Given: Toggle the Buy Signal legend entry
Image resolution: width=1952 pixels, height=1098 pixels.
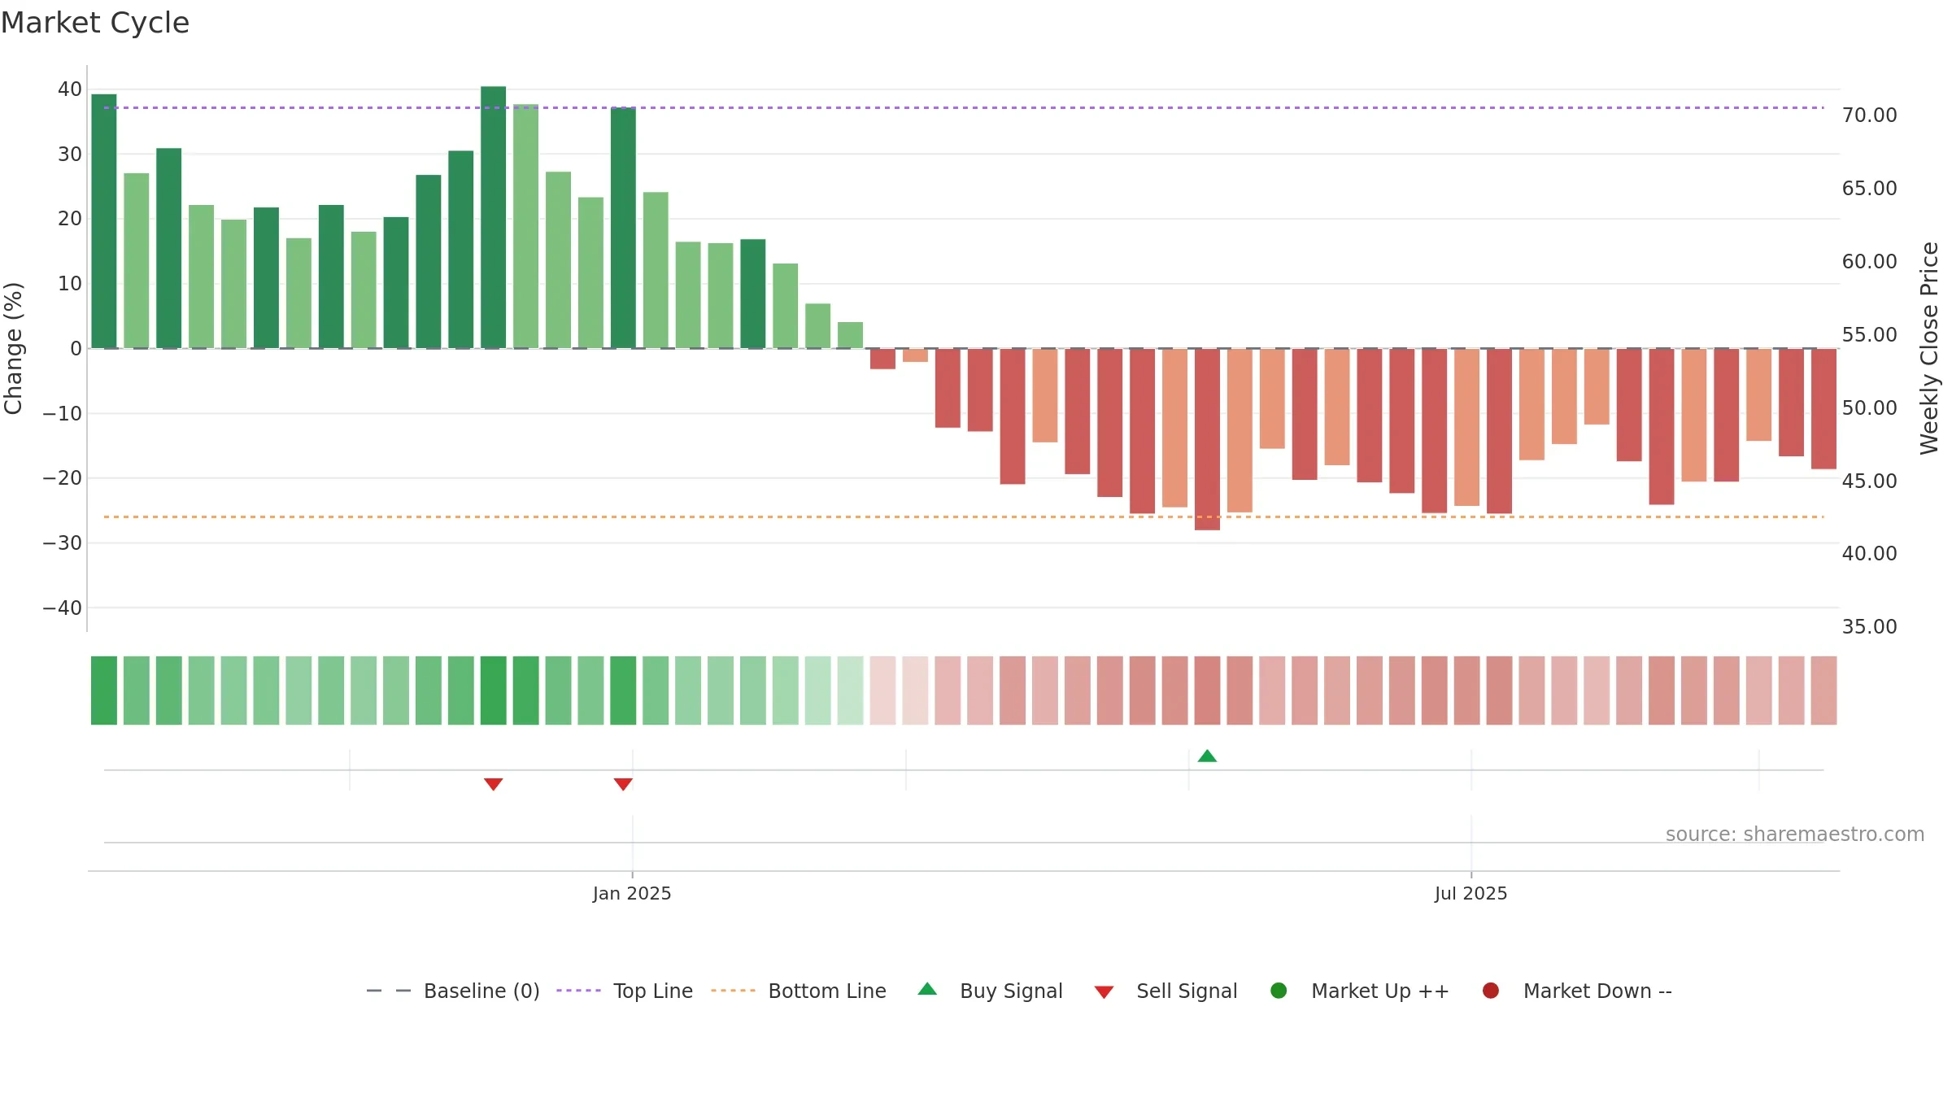Looking at the screenshot, I should pyautogui.click(x=990, y=991).
